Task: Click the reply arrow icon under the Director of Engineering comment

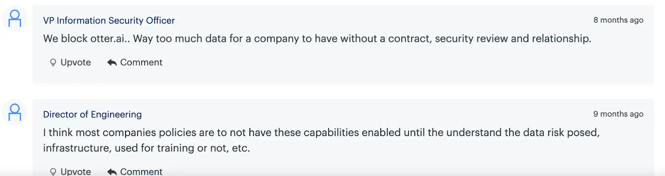Action: (112, 171)
